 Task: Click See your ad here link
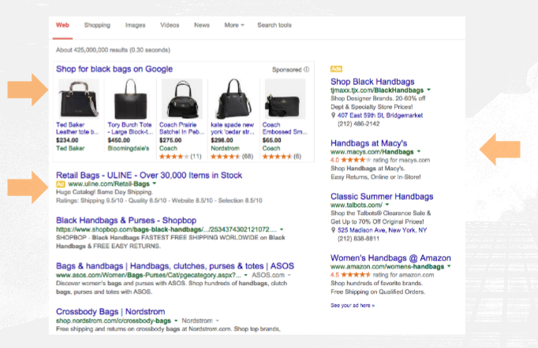(353, 305)
